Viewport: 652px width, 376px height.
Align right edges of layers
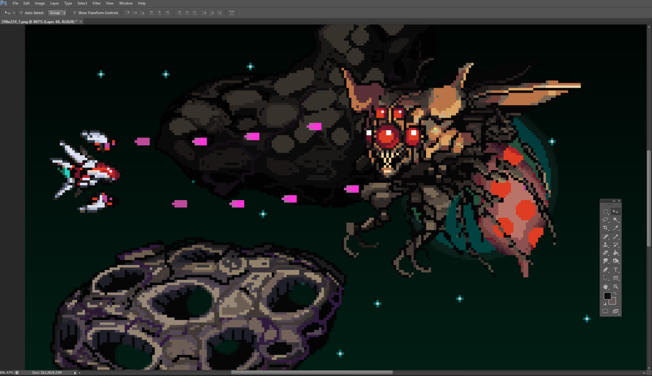pos(167,13)
